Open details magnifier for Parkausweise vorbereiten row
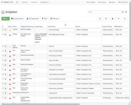The height and width of the screenshot is (105, 131). tap(6, 88)
